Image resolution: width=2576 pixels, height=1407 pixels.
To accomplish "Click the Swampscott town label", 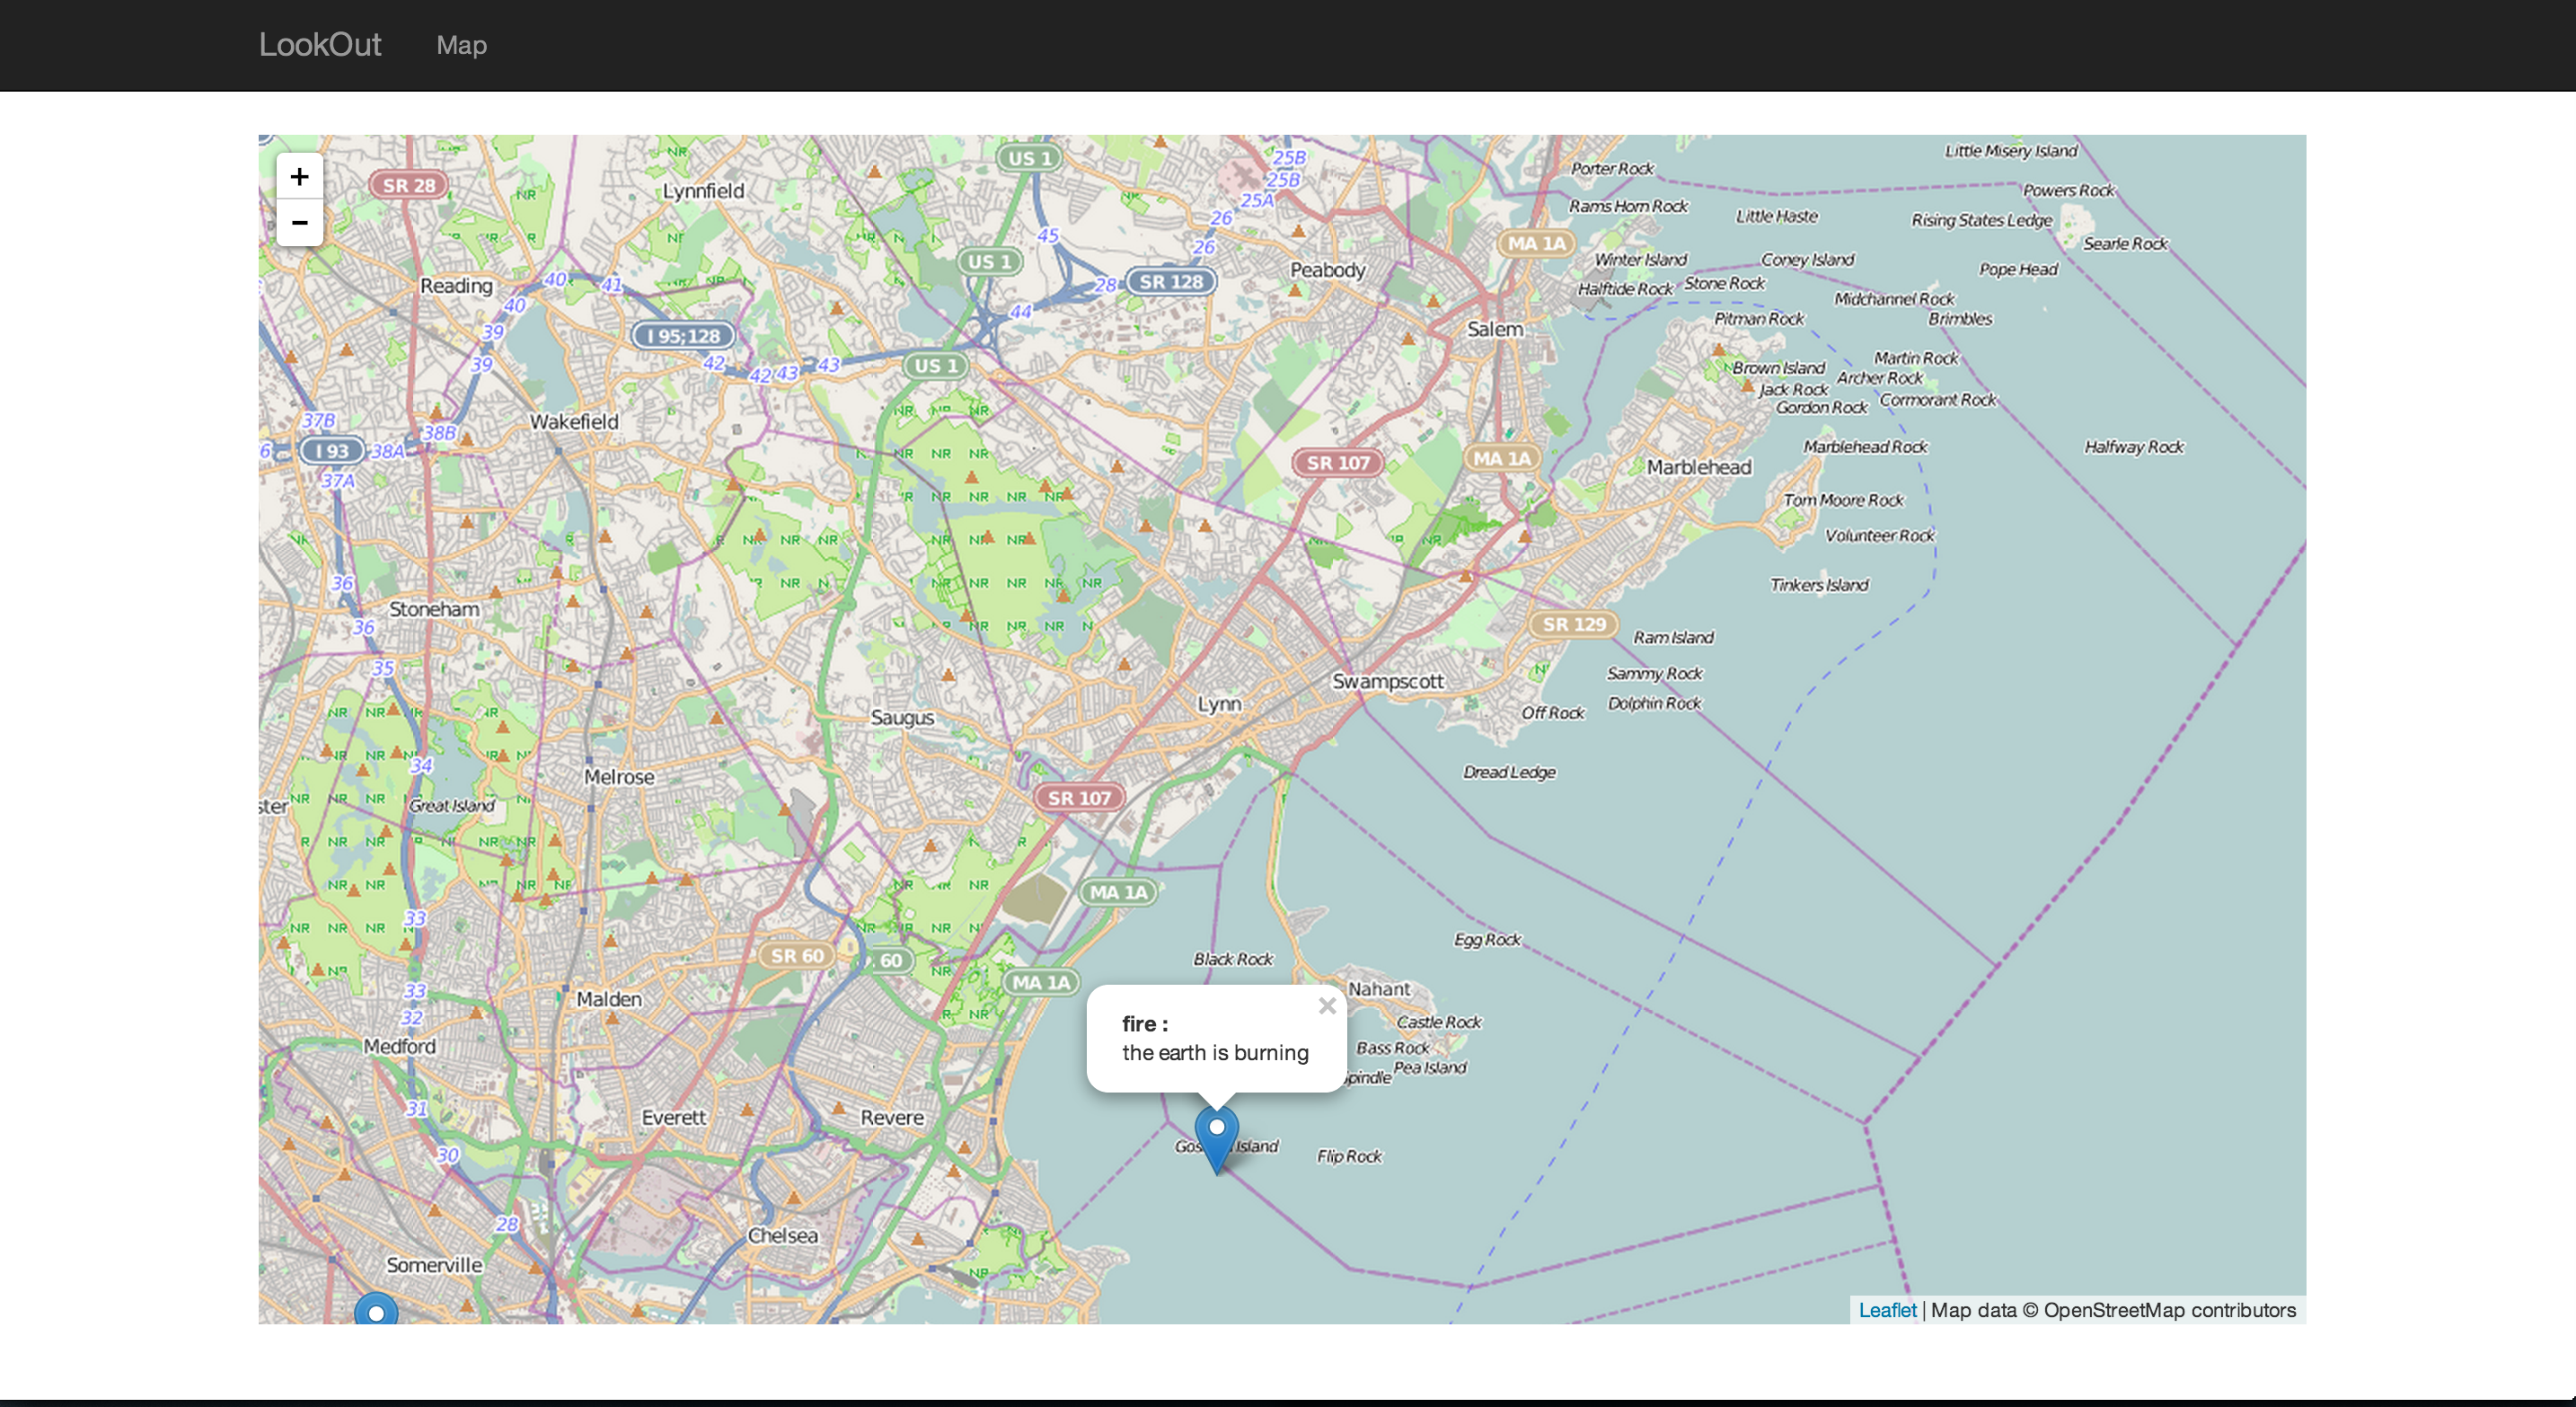I will pyautogui.click(x=1387, y=681).
